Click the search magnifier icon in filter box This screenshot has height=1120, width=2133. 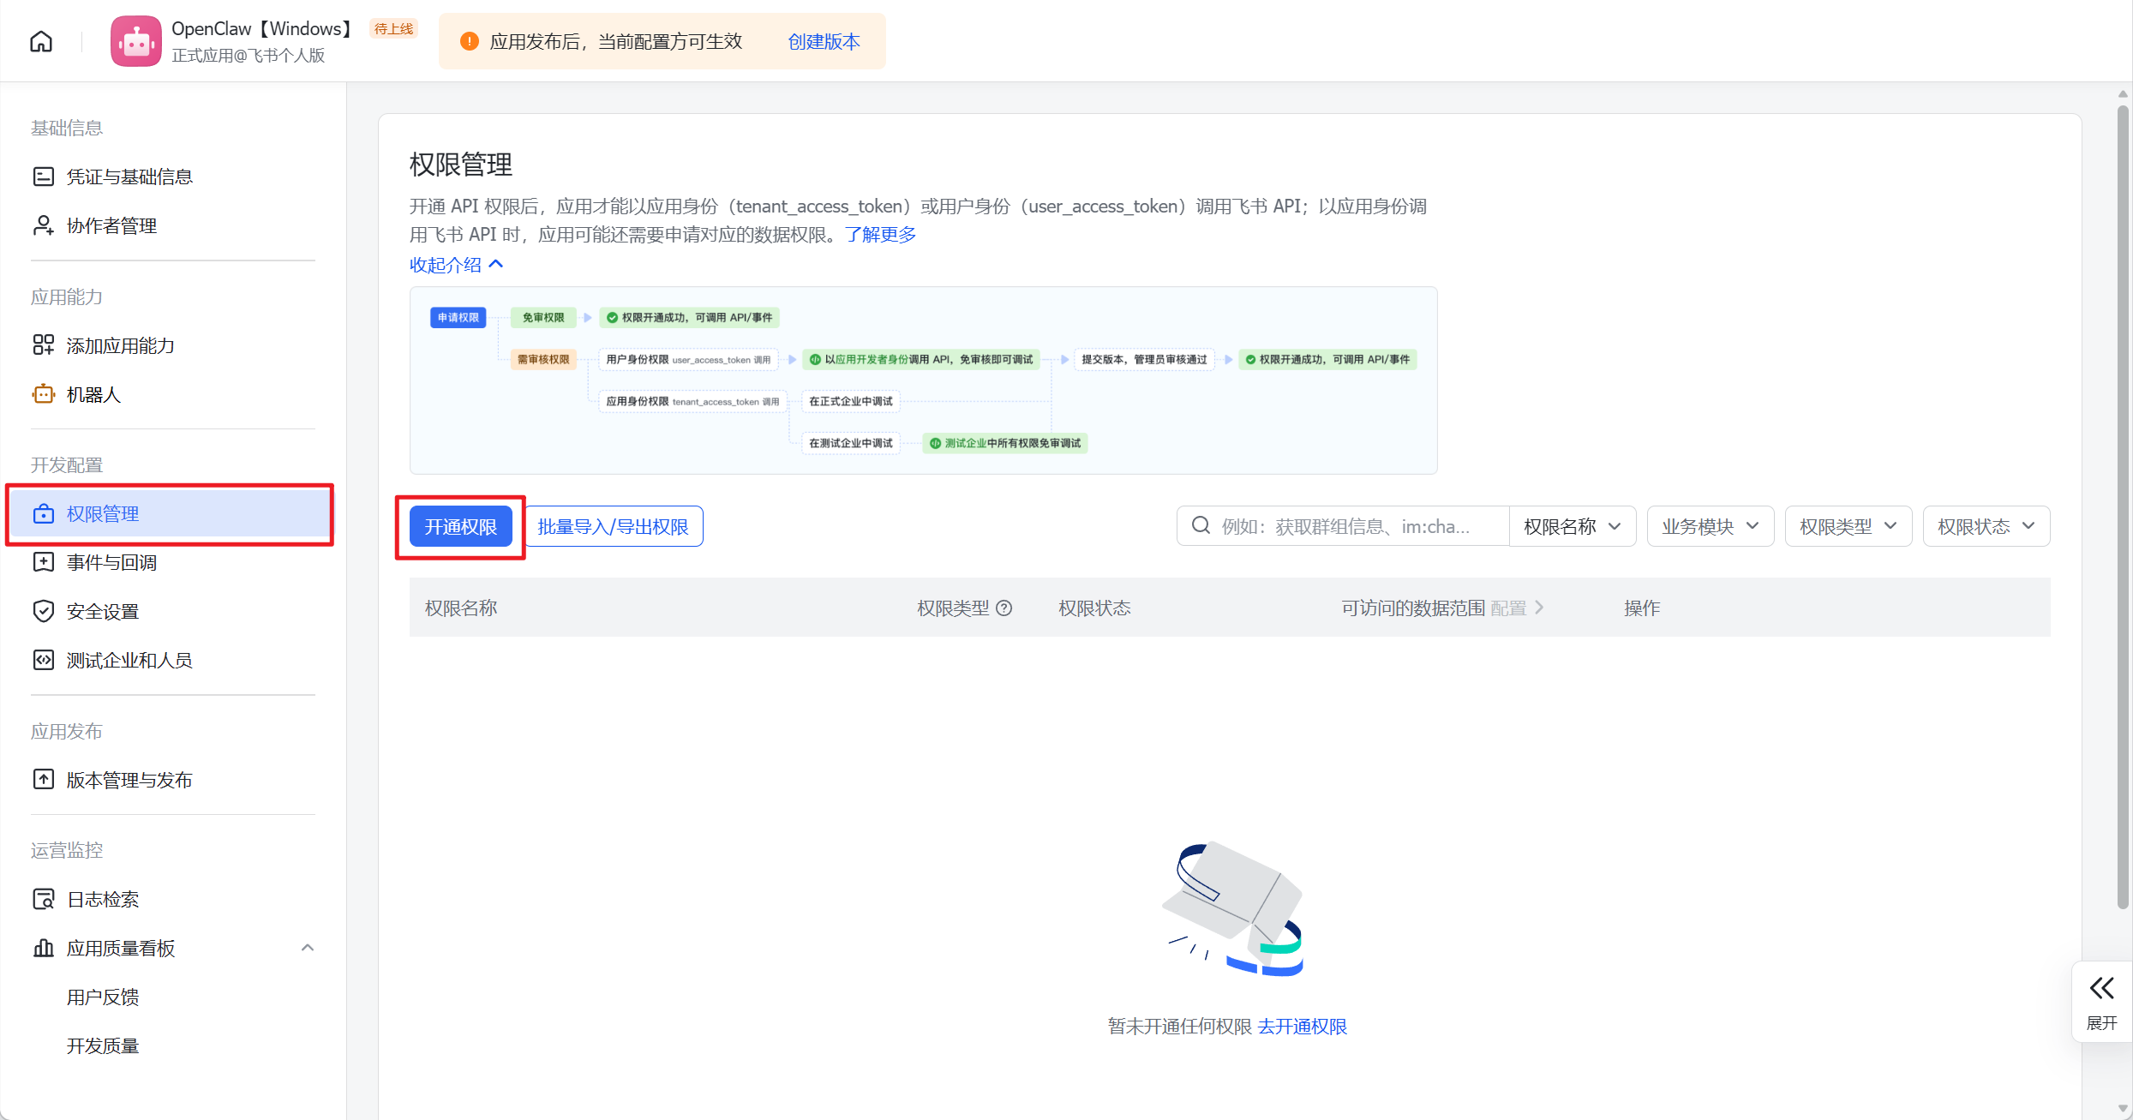click(x=1201, y=525)
